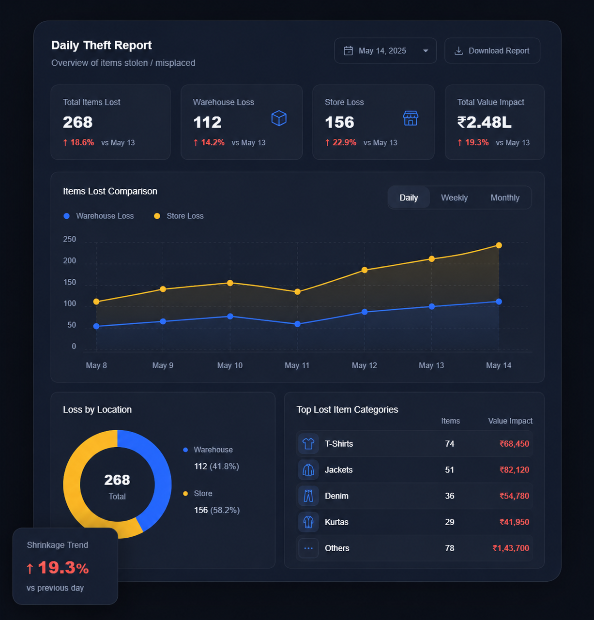This screenshot has height=620, width=594.
Task: Click the Value Impact column header
Action: 510,421
